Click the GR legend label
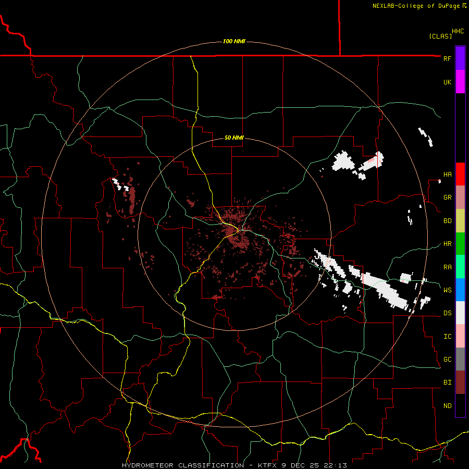469x469 pixels. coord(447,198)
